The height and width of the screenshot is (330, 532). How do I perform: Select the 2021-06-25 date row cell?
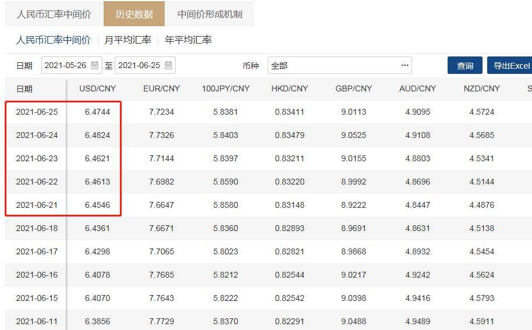(x=37, y=112)
